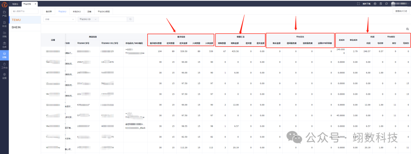Switch to the first top window tab
This screenshot has height=154, width=411.
click(16, 4)
